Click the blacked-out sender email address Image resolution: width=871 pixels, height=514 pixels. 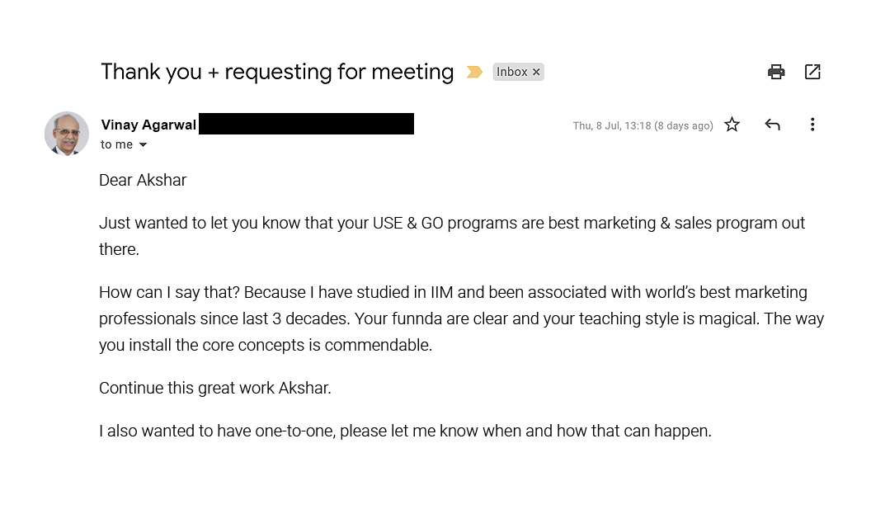point(306,125)
